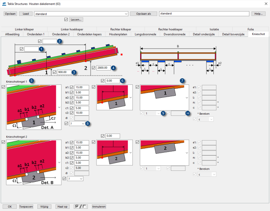
Task: Open the Houtenplaten tab
Action: 118,34
